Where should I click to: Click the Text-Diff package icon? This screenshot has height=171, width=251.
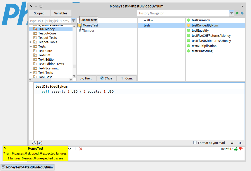[x=35, y=55]
